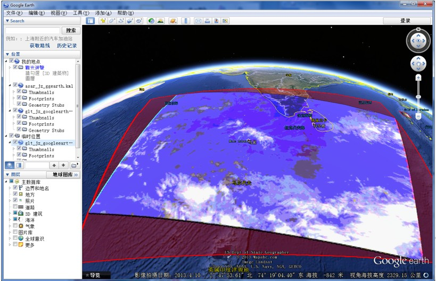The height and width of the screenshot is (281, 436).
Task: Toggle the sunlight across landscape icon
Action: [x=160, y=21]
